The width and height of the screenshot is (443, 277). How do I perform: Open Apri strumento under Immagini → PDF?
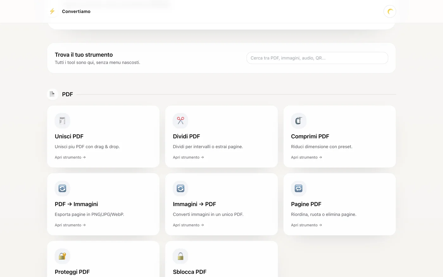[188, 225]
